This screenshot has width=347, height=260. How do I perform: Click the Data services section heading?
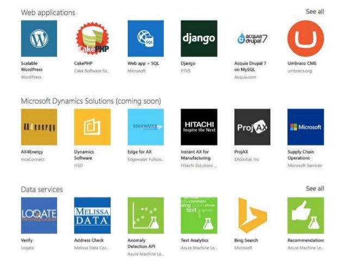[42, 189]
